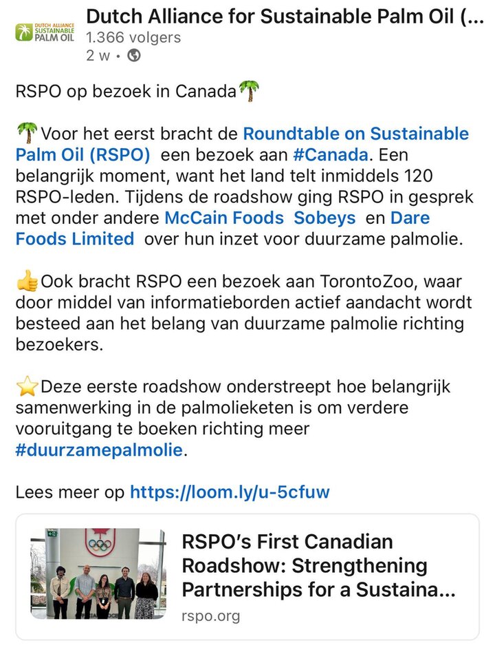Click the globe public visibility icon

pos(134,56)
